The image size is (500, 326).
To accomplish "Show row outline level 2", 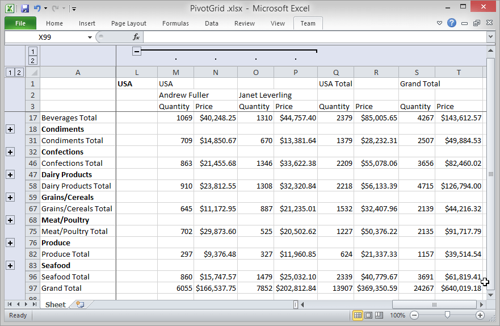I will point(19,72).
